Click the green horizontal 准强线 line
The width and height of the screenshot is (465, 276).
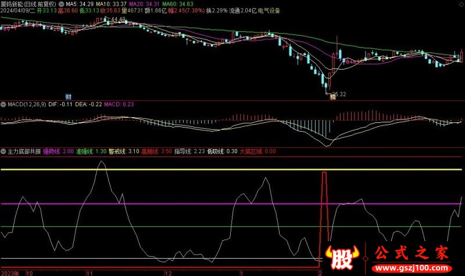point(231,227)
